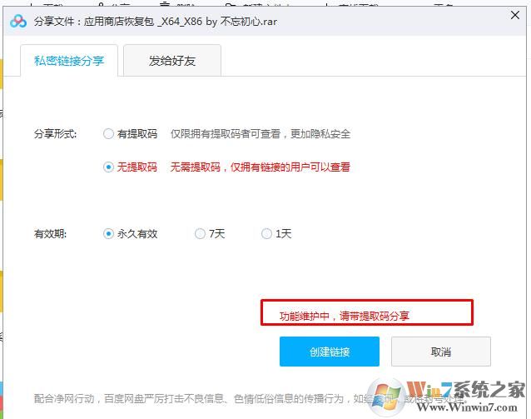Click the 取消 button
The width and height of the screenshot is (531, 419).
pyautogui.click(x=440, y=352)
